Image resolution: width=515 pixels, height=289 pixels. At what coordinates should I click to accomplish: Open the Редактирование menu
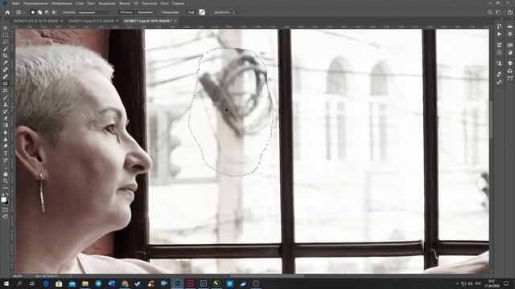coord(35,3)
